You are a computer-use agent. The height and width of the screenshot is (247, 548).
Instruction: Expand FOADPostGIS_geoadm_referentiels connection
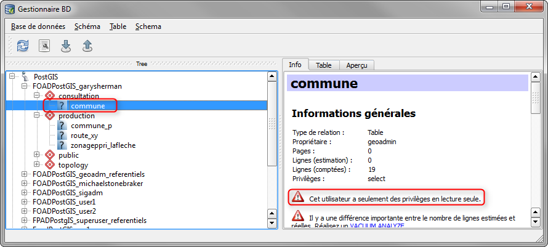coord(25,175)
